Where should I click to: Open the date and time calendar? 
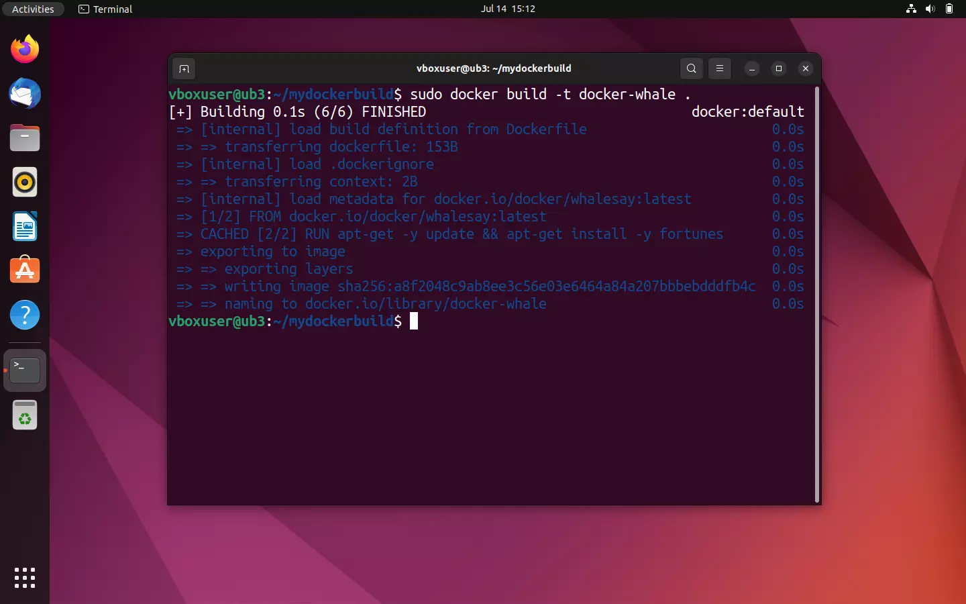point(508,9)
